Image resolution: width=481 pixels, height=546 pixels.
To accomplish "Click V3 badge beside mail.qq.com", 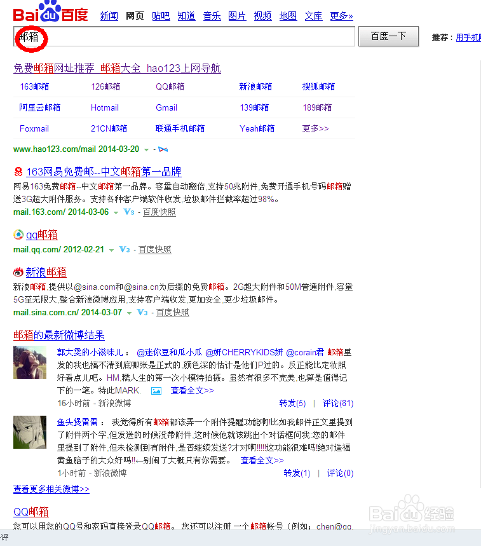I will click(125, 249).
